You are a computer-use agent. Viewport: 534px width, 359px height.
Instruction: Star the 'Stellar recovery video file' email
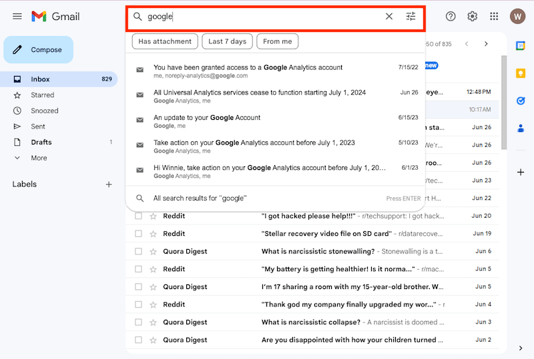pos(154,234)
